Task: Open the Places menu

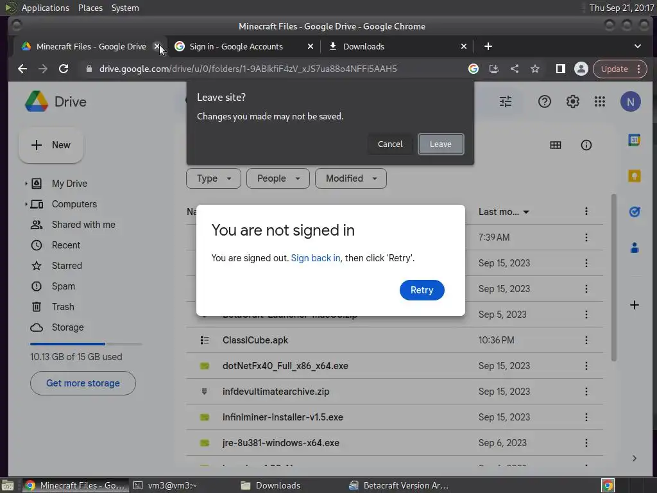Action: tap(90, 8)
